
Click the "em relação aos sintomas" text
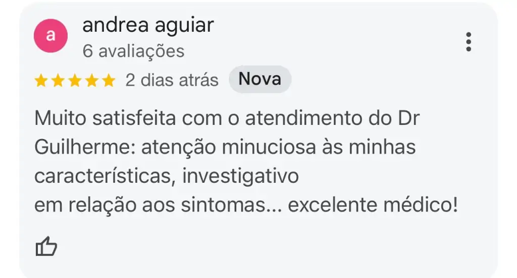(149, 205)
